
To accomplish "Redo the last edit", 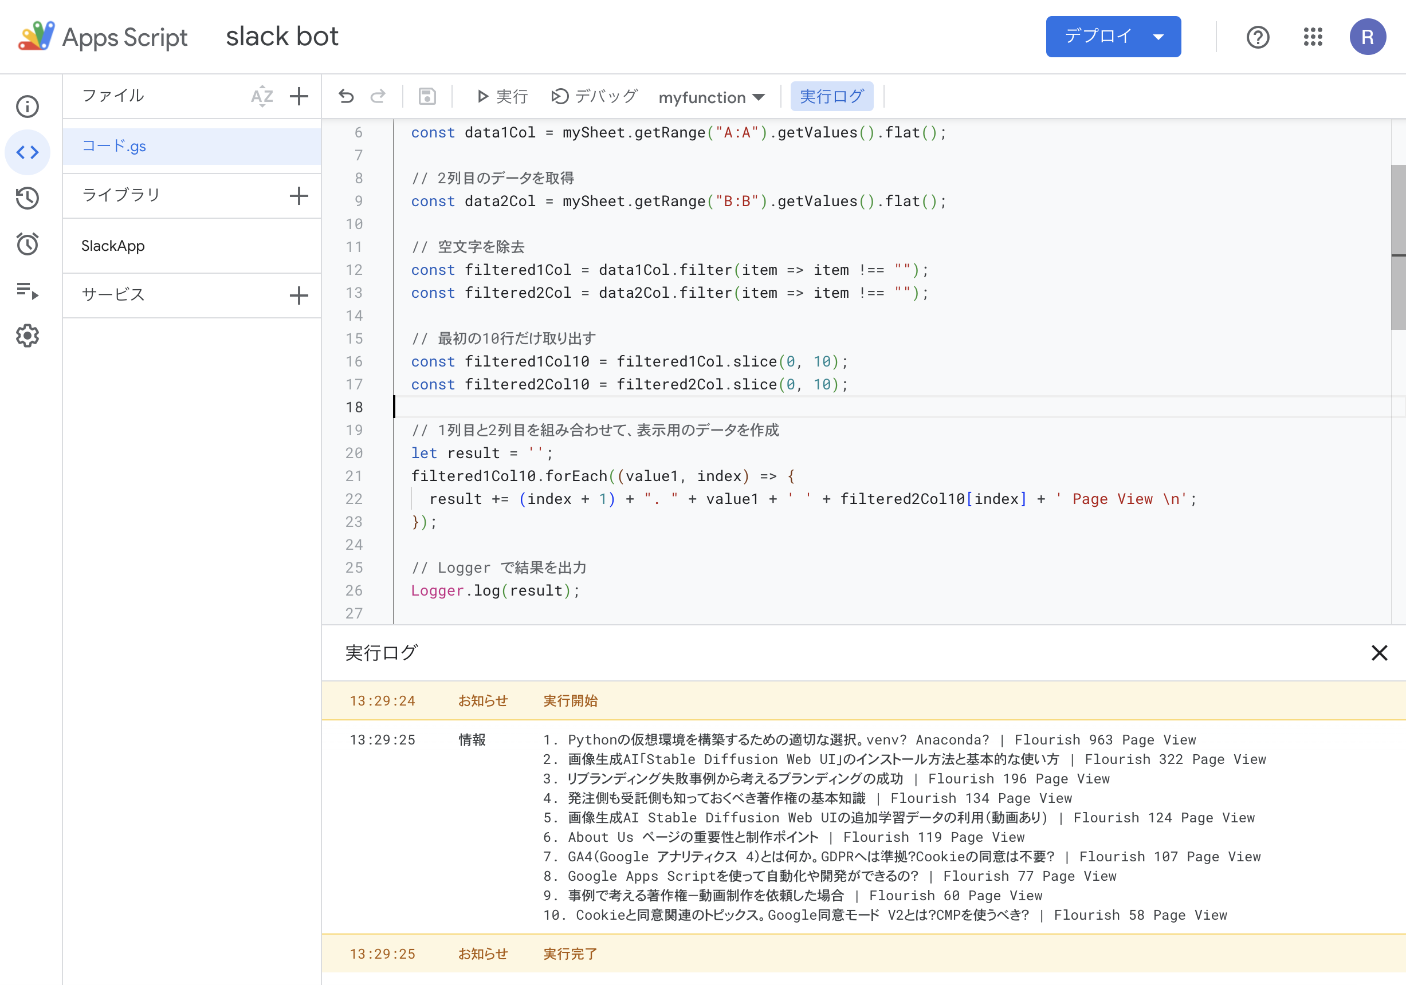I will click(379, 96).
